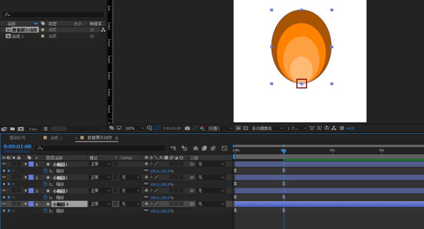Open parent dropdown for 小椭圆3
The height and width of the screenshot is (229, 424).
[211, 190]
